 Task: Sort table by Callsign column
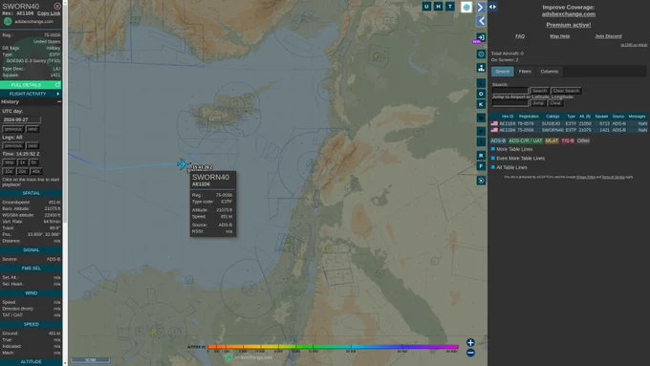click(x=552, y=117)
